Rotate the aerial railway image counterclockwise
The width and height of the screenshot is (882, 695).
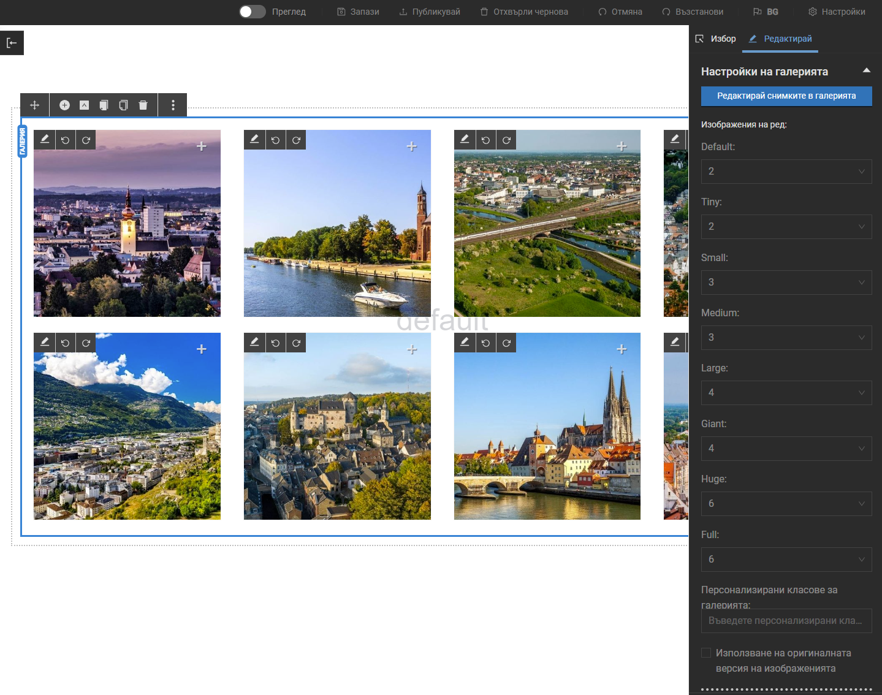485,140
